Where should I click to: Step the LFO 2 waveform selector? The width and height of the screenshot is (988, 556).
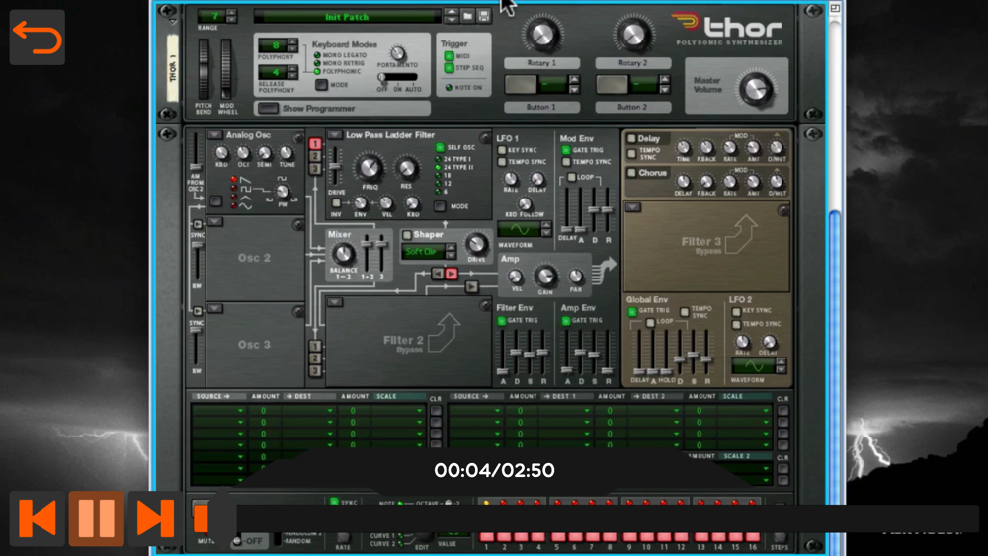point(782,365)
